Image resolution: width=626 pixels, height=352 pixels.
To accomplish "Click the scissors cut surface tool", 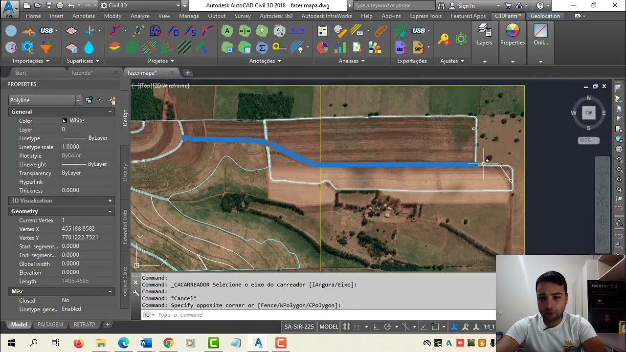I will [x=89, y=31].
